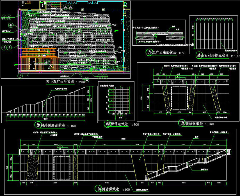Click the white dashed rectangle in south wall elevation
The height and width of the screenshot is (196, 240).
point(62,168)
